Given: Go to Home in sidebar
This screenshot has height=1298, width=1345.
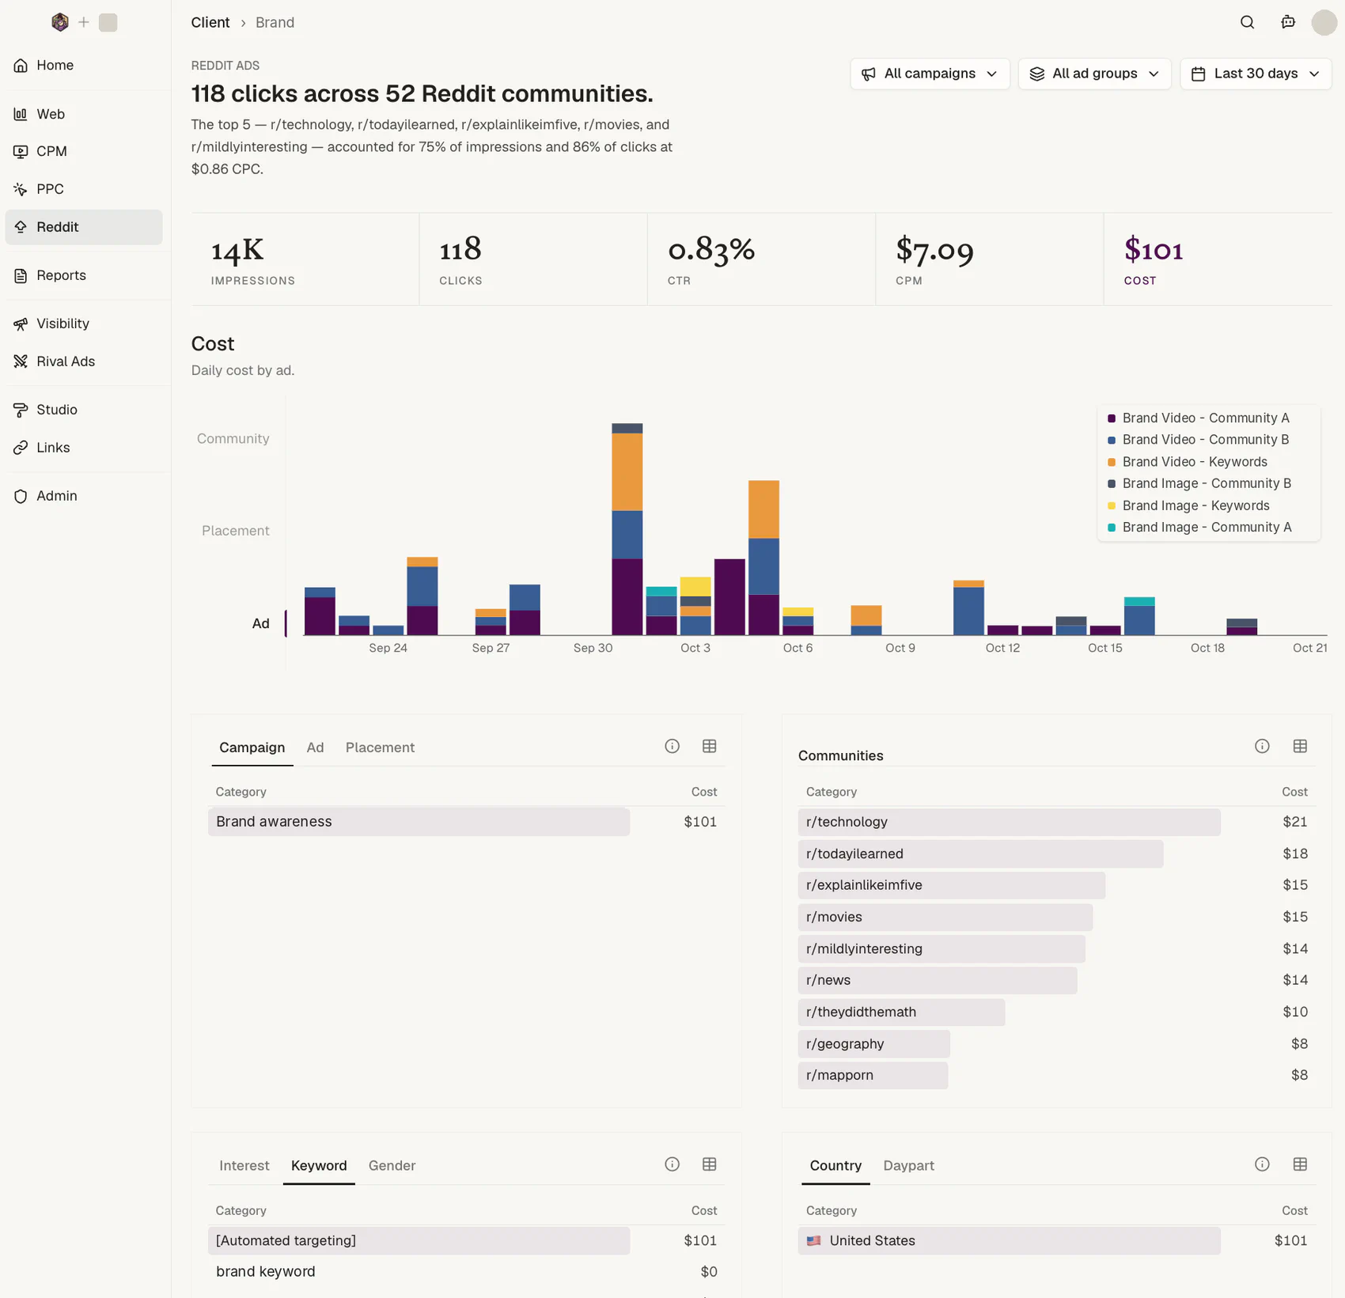Looking at the screenshot, I should [x=84, y=65].
